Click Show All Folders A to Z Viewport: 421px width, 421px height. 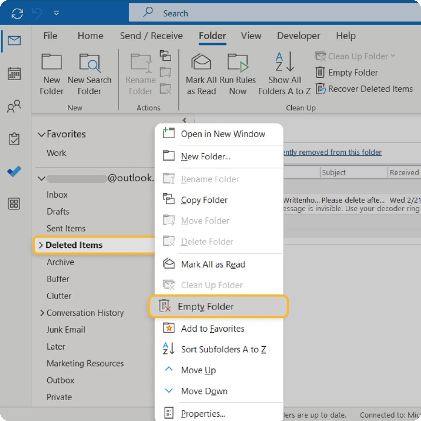tap(284, 62)
